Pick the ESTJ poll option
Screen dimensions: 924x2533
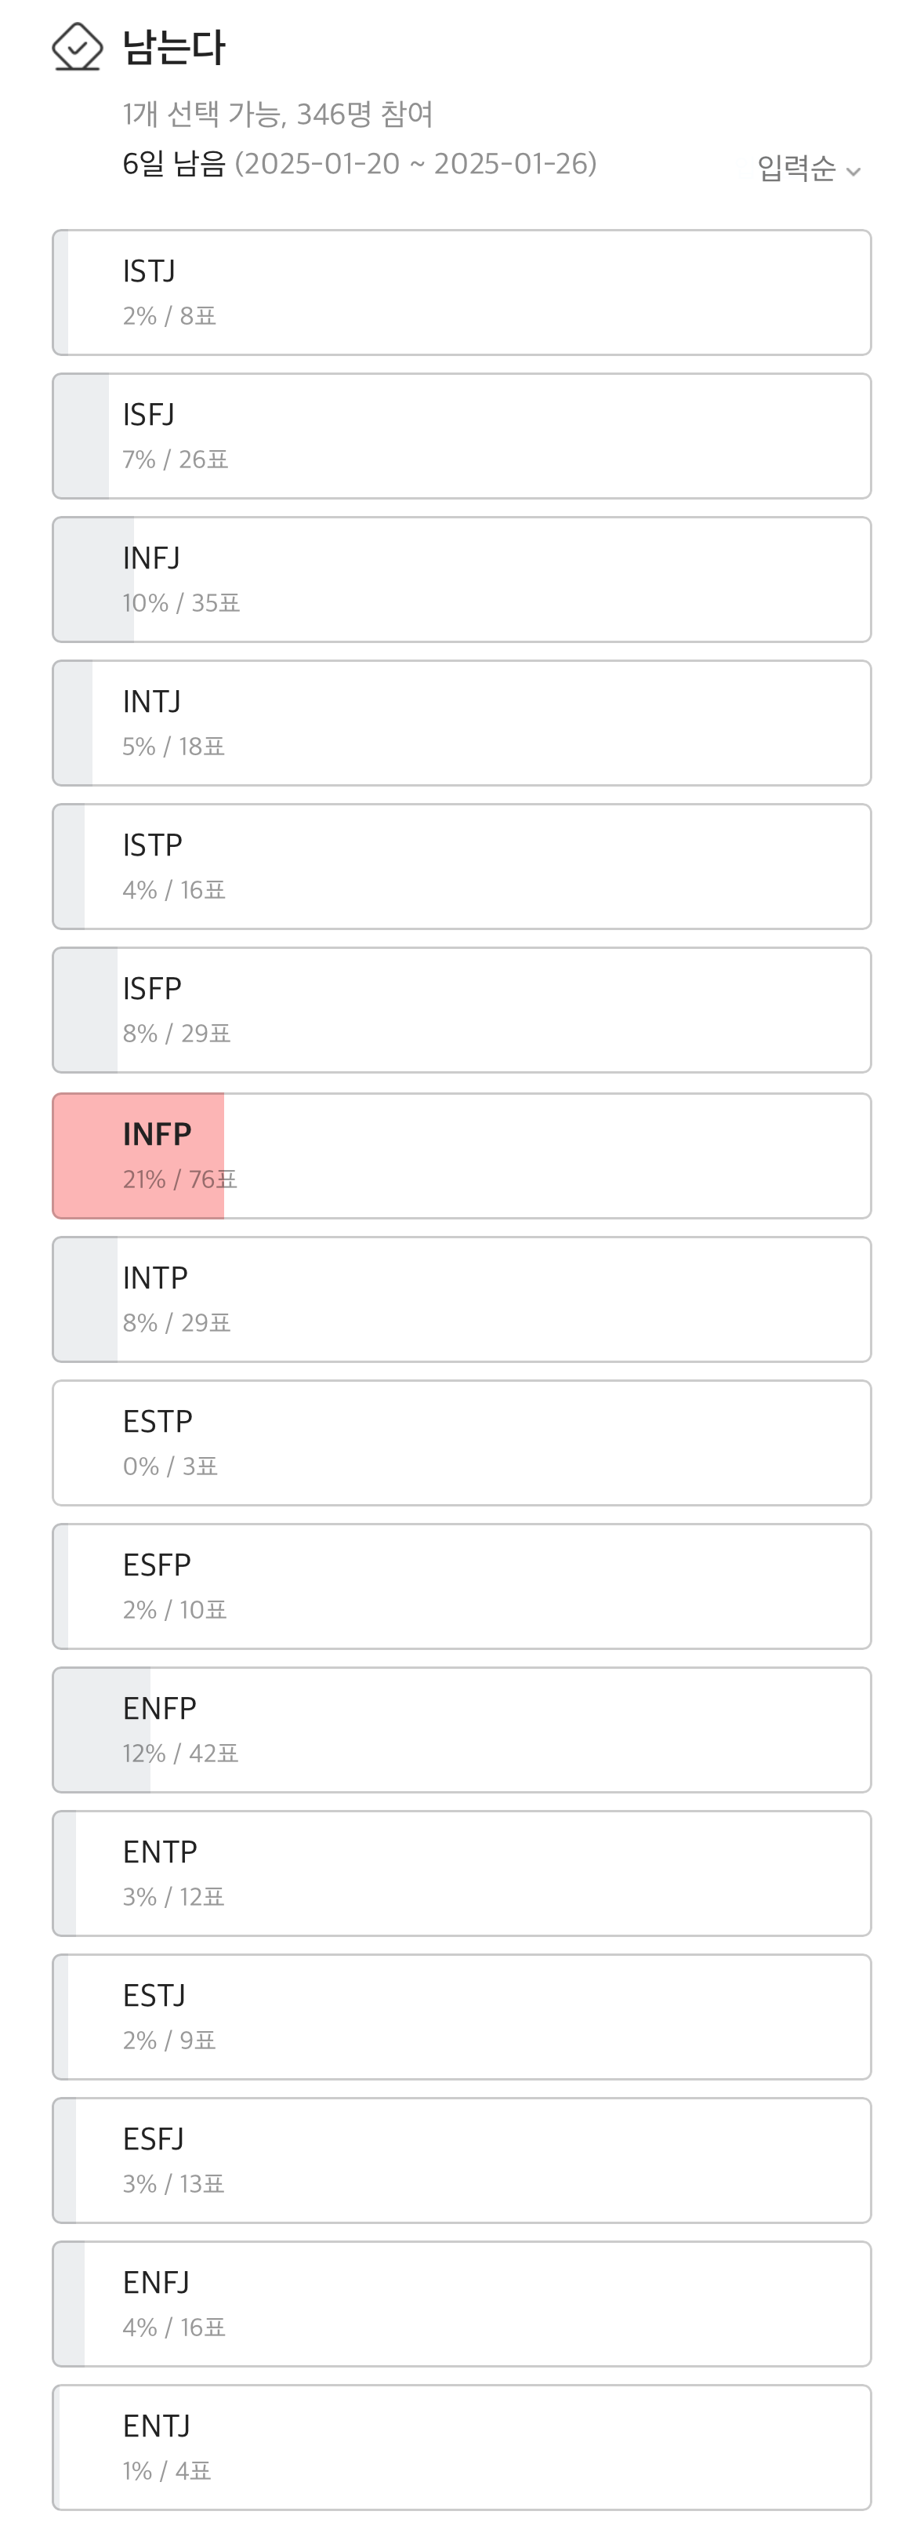[462, 2017]
